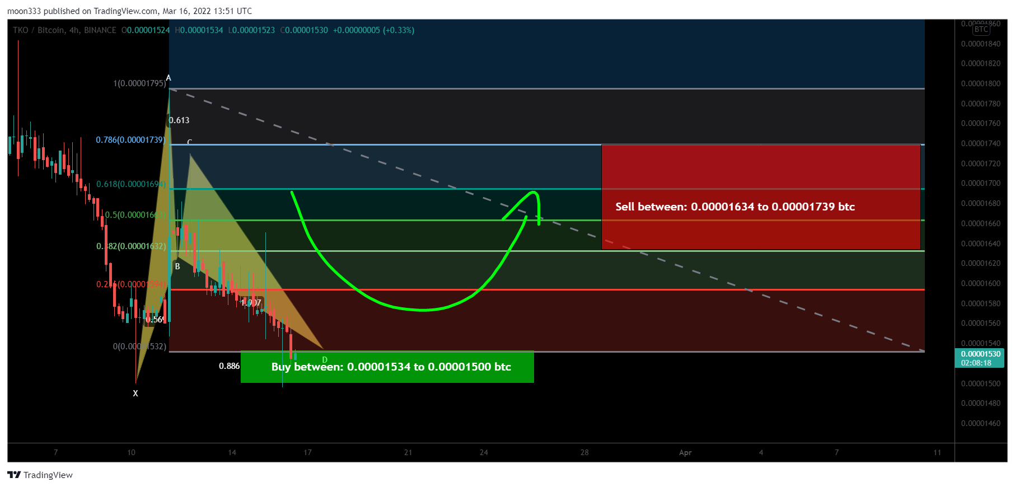
Task: Click the ratio label 0.613
Action: tap(179, 120)
